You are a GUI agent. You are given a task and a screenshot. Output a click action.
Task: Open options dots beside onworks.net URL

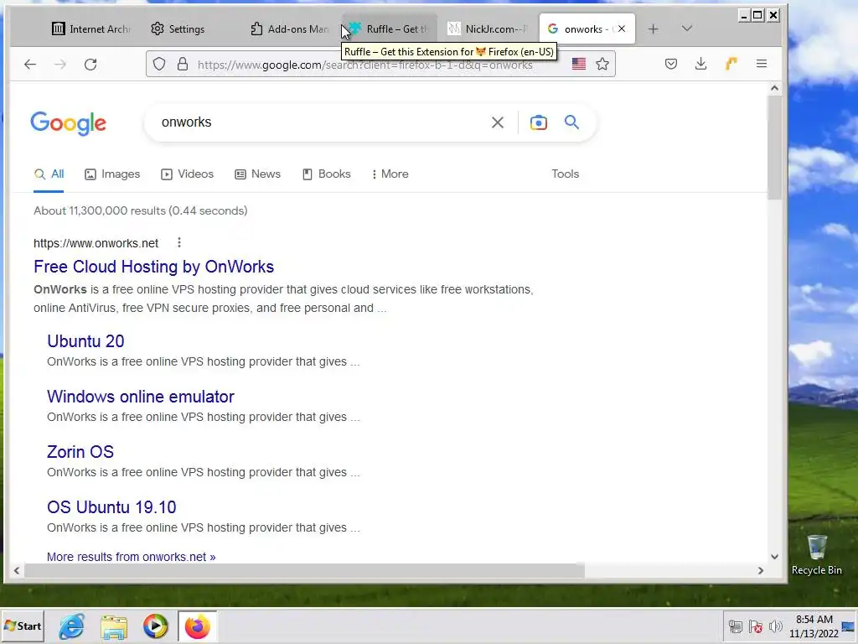(x=179, y=242)
